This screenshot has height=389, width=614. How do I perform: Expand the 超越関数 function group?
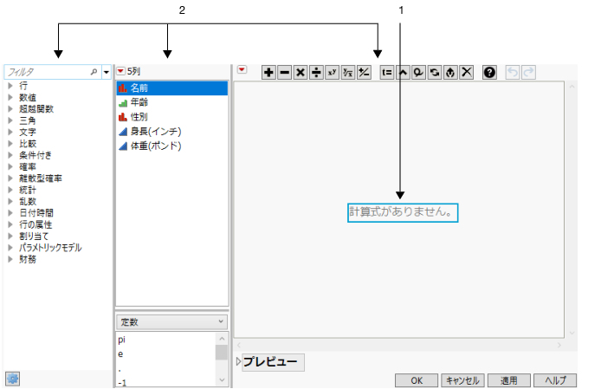[10, 109]
